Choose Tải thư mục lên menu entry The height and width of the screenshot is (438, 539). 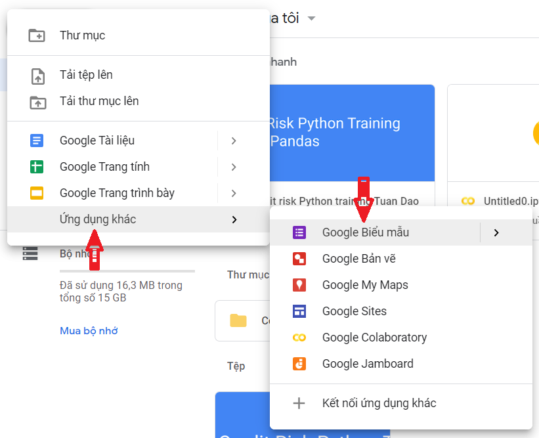138,101
